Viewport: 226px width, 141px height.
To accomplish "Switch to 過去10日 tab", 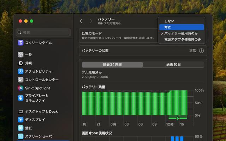I will click(173, 65).
